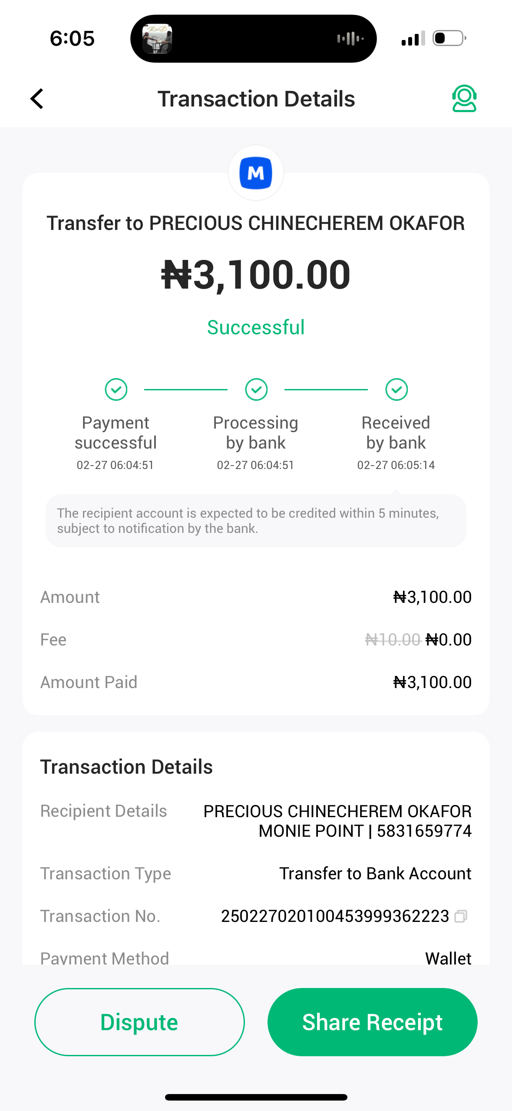Tap the crossed-out ₦10.00 fee
This screenshot has height=1111, width=512.
coord(393,640)
